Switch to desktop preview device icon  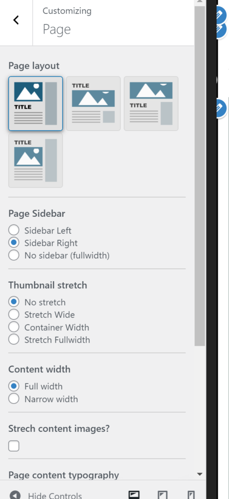click(x=134, y=495)
